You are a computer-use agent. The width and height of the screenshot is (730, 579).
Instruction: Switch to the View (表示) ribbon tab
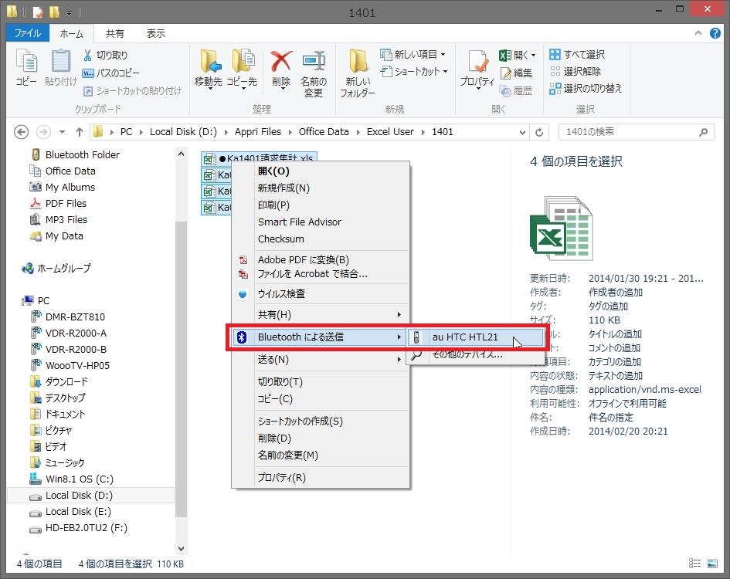pos(155,33)
